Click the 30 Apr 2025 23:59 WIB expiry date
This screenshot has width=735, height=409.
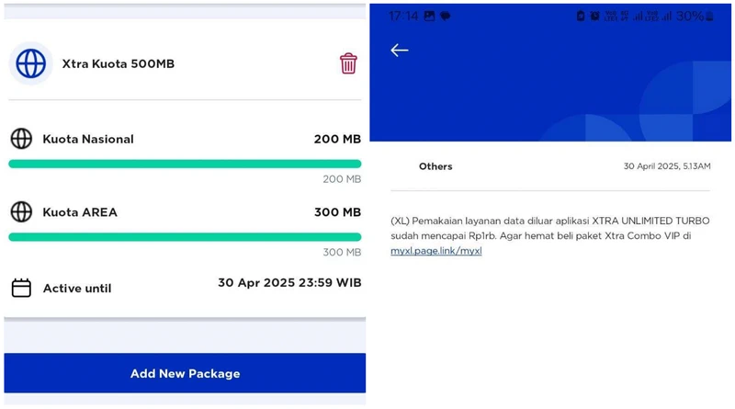point(289,283)
